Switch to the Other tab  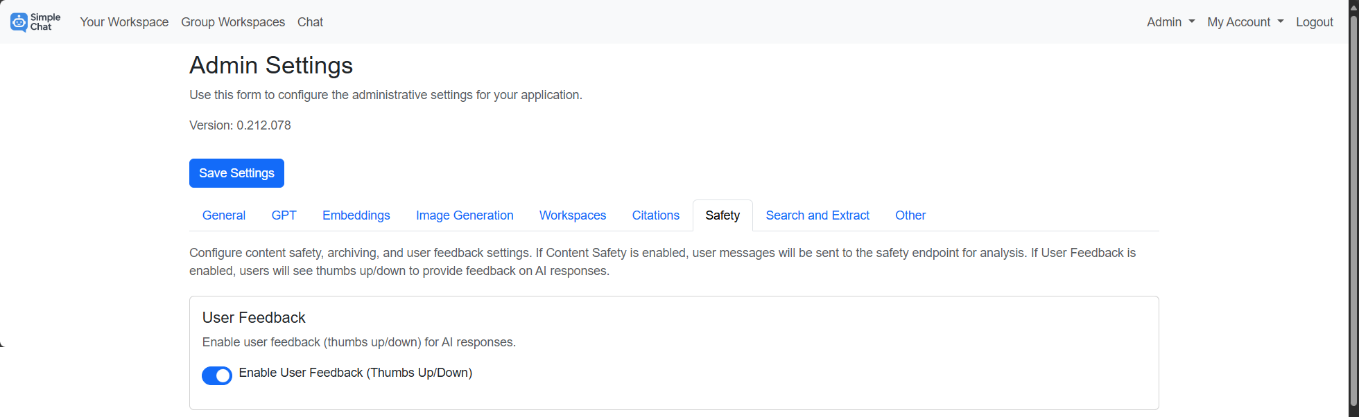910,215
